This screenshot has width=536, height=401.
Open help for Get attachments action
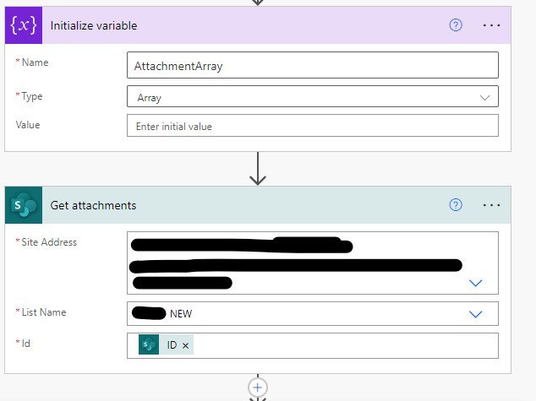coord(456,205)
